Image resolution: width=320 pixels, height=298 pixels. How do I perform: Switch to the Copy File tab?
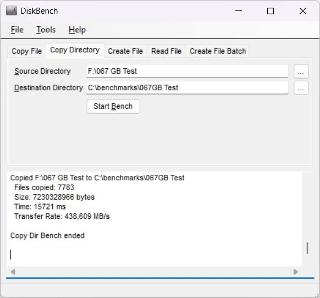(x=26, y=51)
